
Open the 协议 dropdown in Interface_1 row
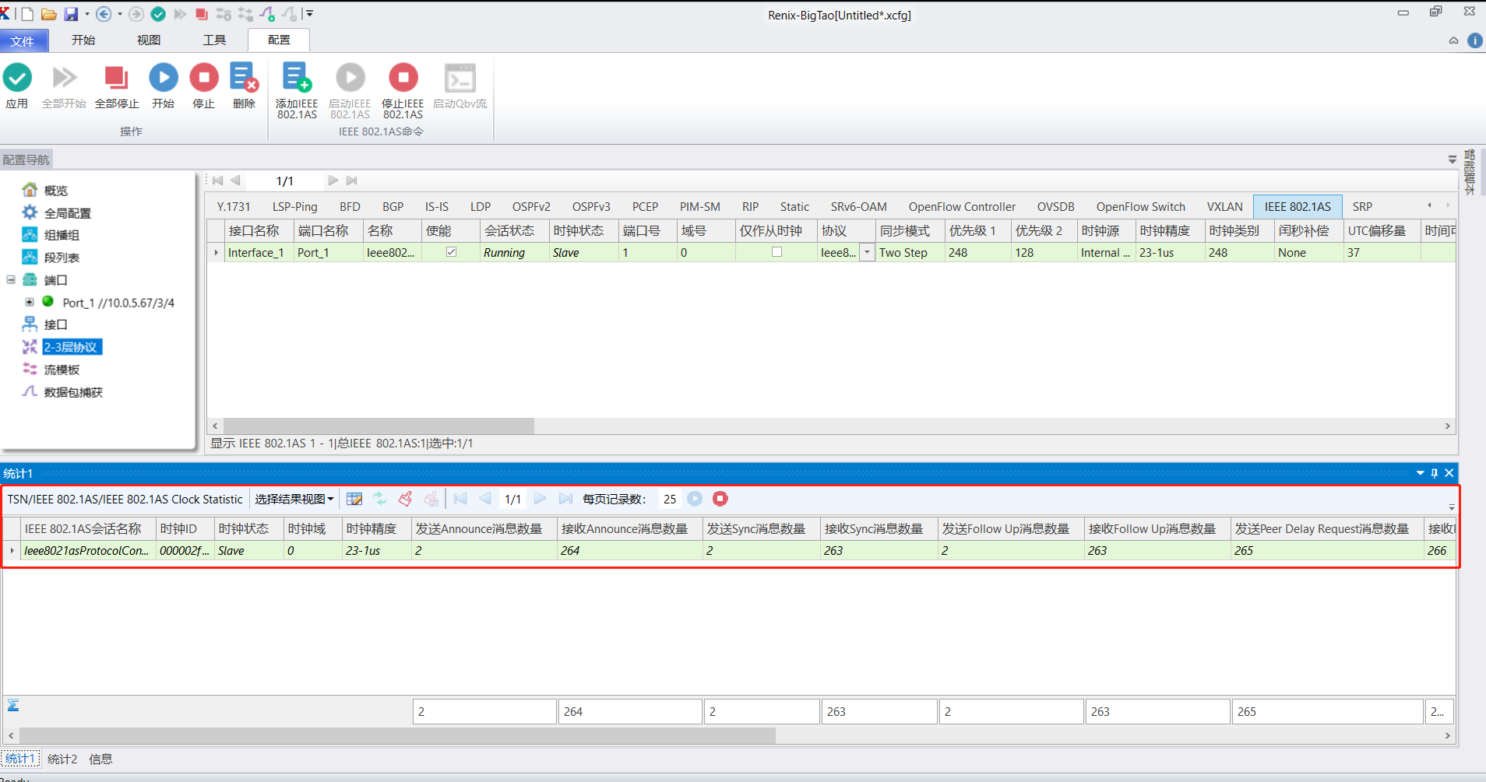[x=867, y=252]
